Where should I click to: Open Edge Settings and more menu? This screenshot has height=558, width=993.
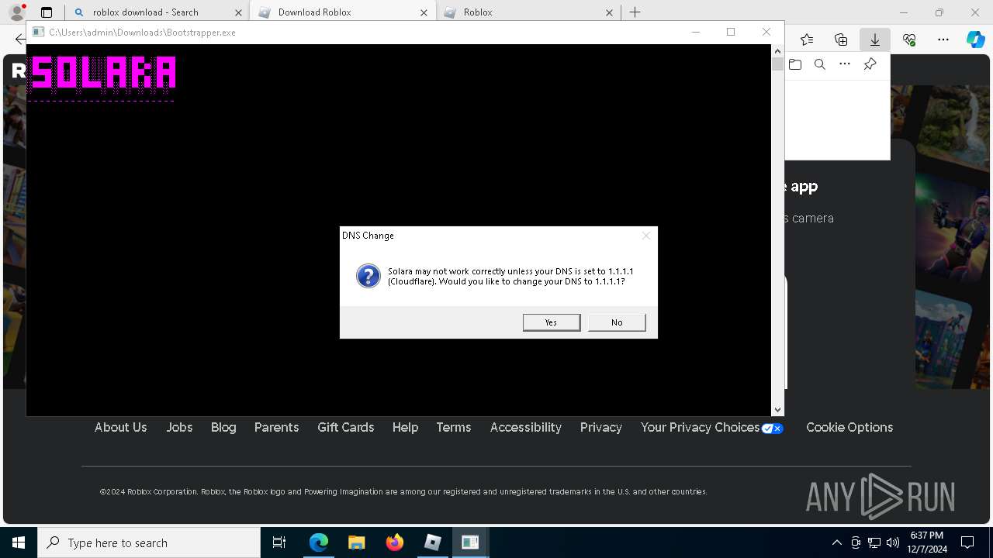pos(943,40)
